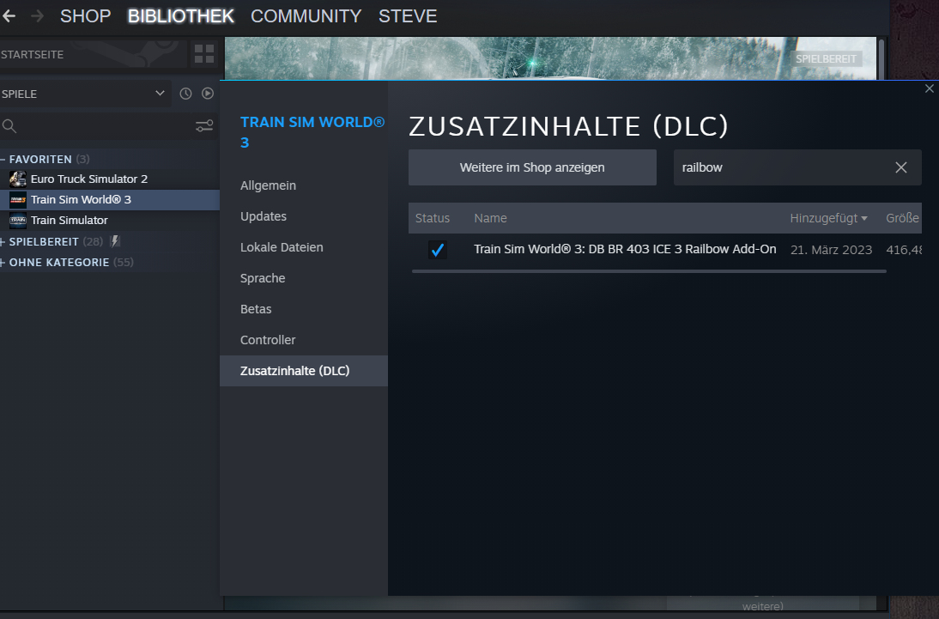The image size is (939, 619).
Task: Open the STEVE profile menu
Action: click(408, 16)
